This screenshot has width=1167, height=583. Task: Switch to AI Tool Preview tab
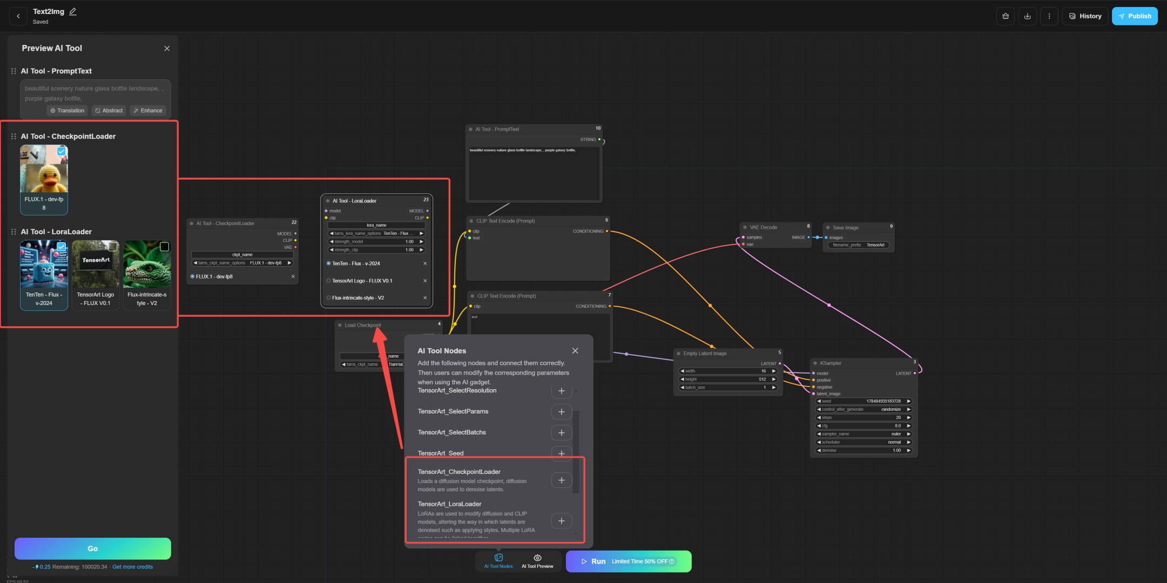point(537,561)
